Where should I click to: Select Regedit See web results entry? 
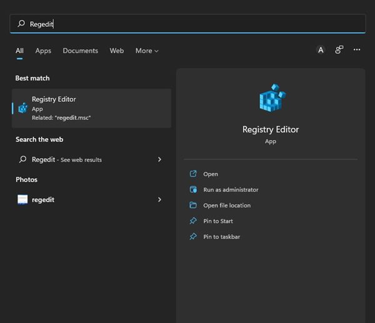(92, 159)
